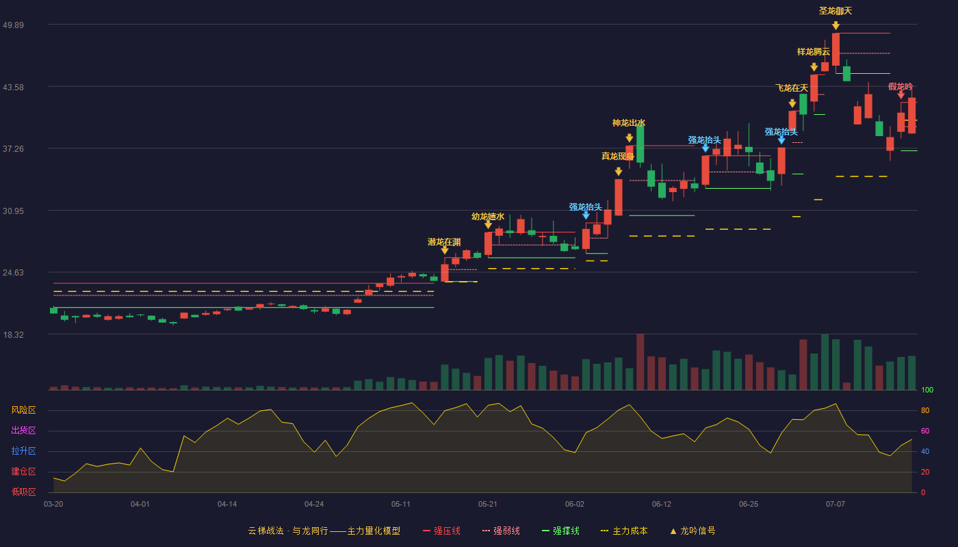
Task: Click the 建仓区 zone label
Action: click(24, 472)
